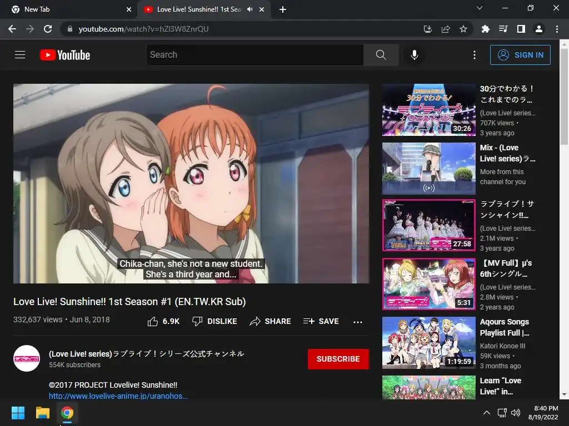Viewport: 569px width, 426px height.
Task: Open title 【MV Full】µ's 6thシングル
Action: click(x=506, y=268)
